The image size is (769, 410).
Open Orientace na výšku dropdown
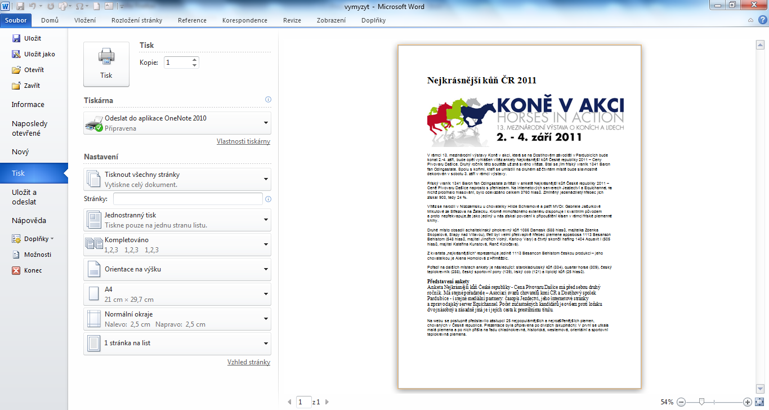tap(177, 270)
